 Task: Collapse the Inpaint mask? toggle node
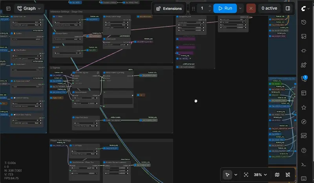[x=12, y=64]
